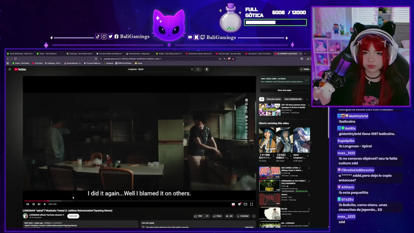Go to YouTube home via logo
The height and width of the screenshot is (233, 414).
[20, 69]
